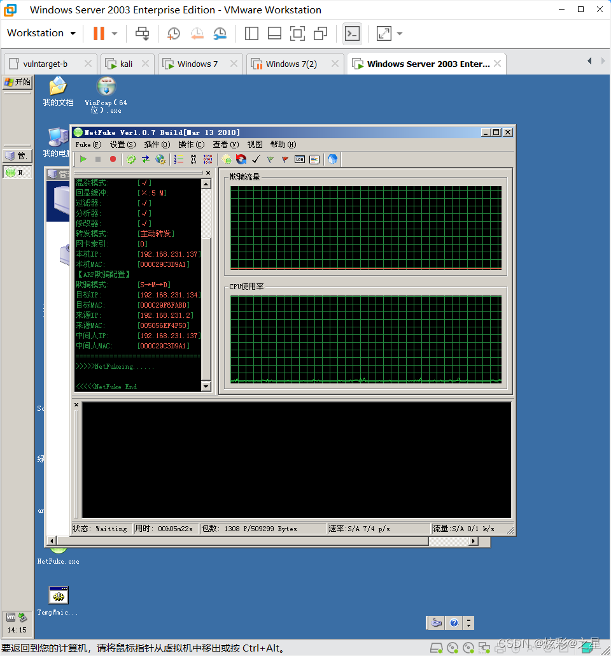611x656 pixels.
Task: Open the globe with gear network icon
Action: click(x=160, y=159)
